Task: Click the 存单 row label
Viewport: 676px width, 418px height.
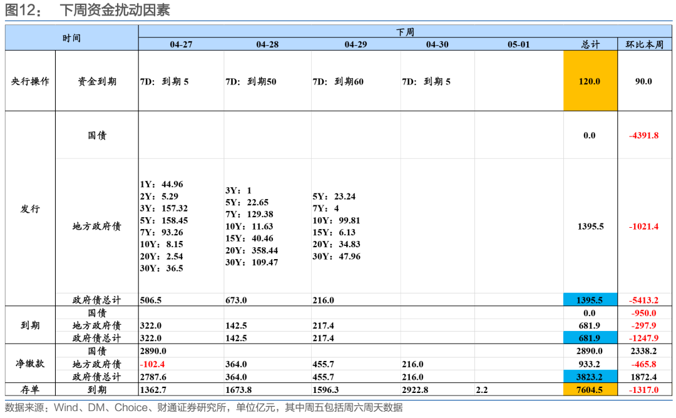Action: coord(30,390)
